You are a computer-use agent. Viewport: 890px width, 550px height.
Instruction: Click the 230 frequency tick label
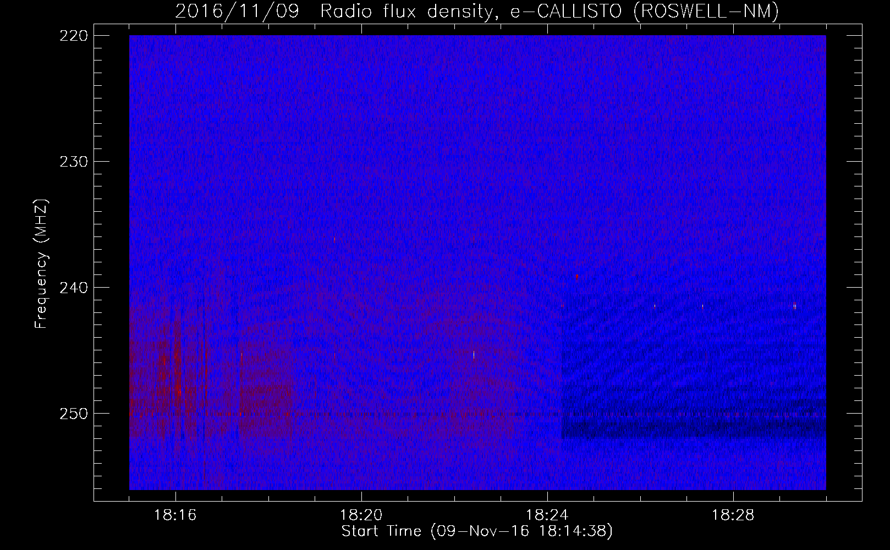(x=73, y=162)
